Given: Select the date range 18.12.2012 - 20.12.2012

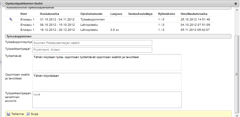Looking at the screenshot, I should [57, 30].
